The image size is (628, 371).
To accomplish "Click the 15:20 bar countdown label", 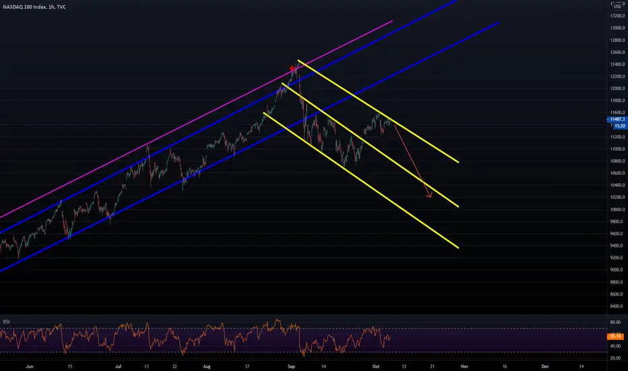I will (x=619, y=126).
